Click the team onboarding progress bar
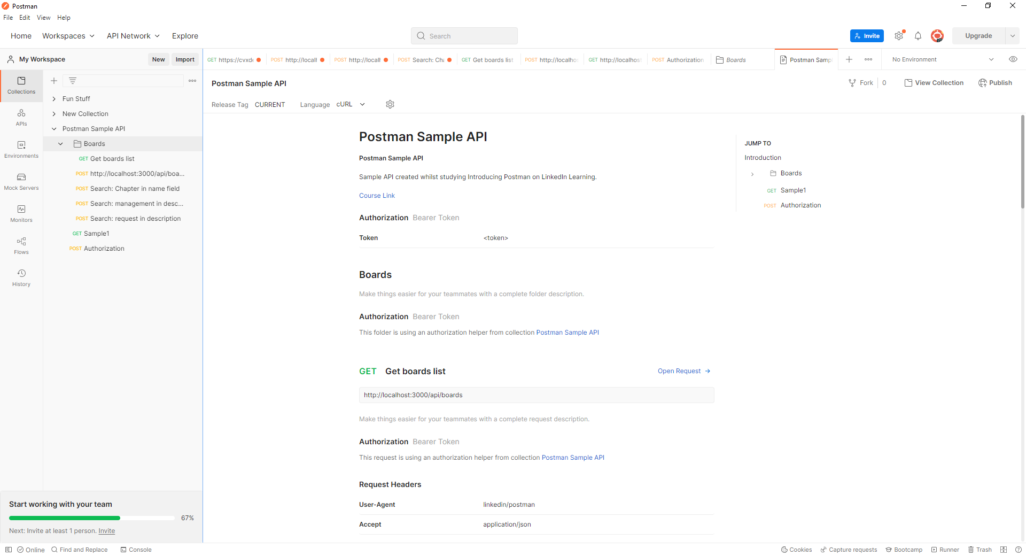This screenshot has height=556, width=1026. 91,518
